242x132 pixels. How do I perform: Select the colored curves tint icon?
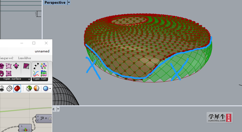36,73
